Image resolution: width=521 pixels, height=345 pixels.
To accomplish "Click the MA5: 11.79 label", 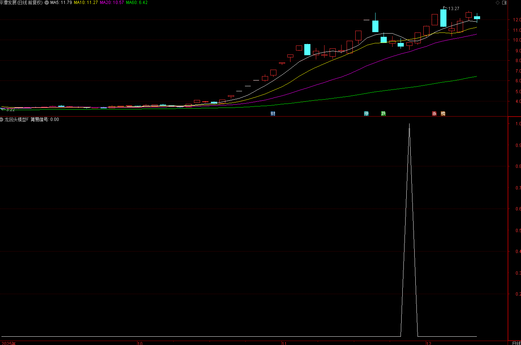I will pos(61,3).
